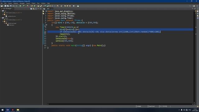Collapse the first project in Package Explorer
The height and width of the screenshot is (112, 199).
click(x=1, y=11)
